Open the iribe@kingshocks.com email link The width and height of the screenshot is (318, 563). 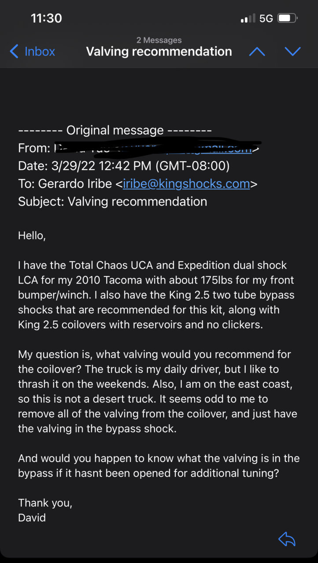(x=187, y=184)
